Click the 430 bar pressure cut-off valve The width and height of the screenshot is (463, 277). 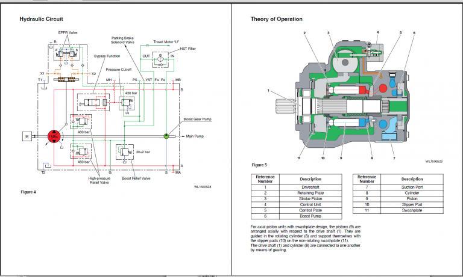127,103
